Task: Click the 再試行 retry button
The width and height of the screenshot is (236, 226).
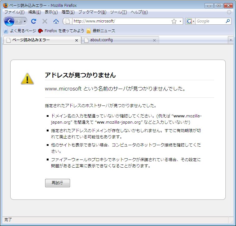Action: [58, 183]
